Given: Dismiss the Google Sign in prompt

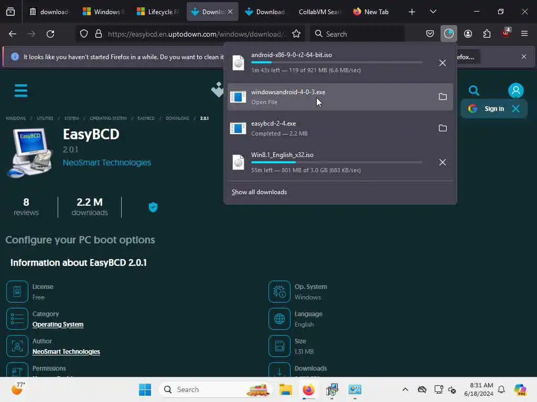Looking at the screenshot, I should pos(515,109).
